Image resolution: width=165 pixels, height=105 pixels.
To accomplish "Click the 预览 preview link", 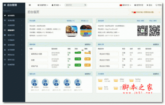I will [x=158, y=5].
